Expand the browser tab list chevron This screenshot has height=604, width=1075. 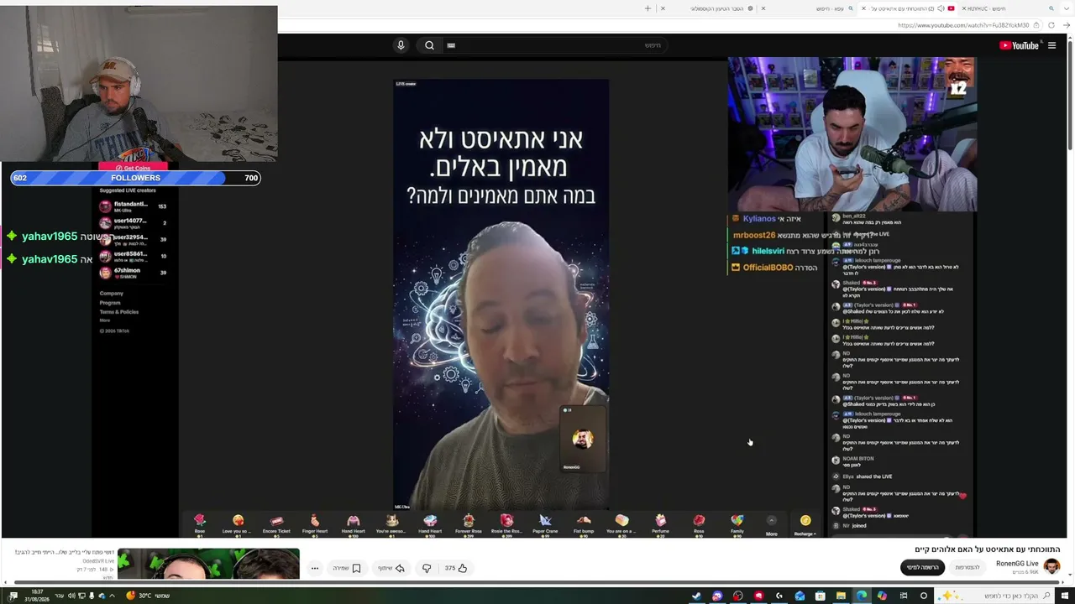pos(1067,8)
